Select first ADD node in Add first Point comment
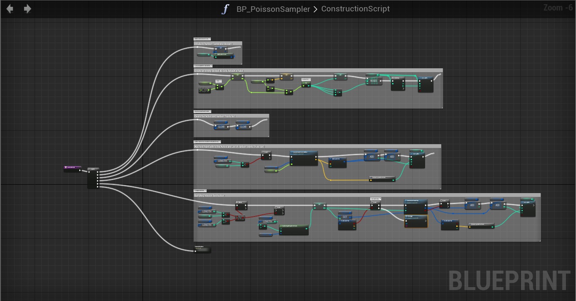The image size is (576, 301). point(372,156)
